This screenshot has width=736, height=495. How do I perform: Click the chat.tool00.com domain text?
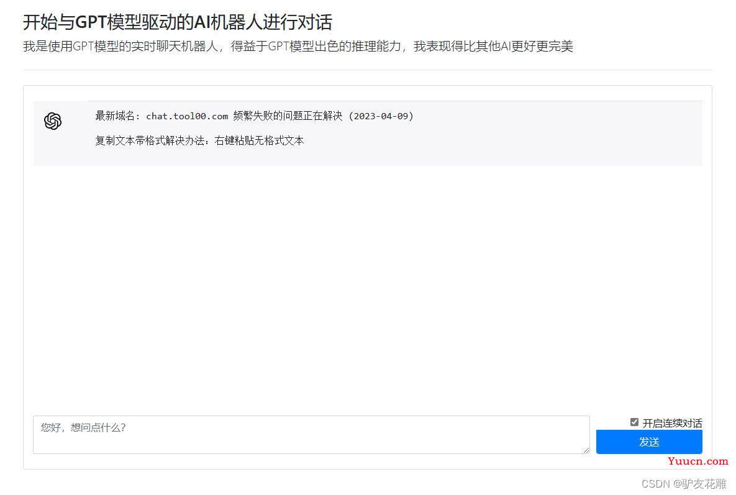click(187, 116)
